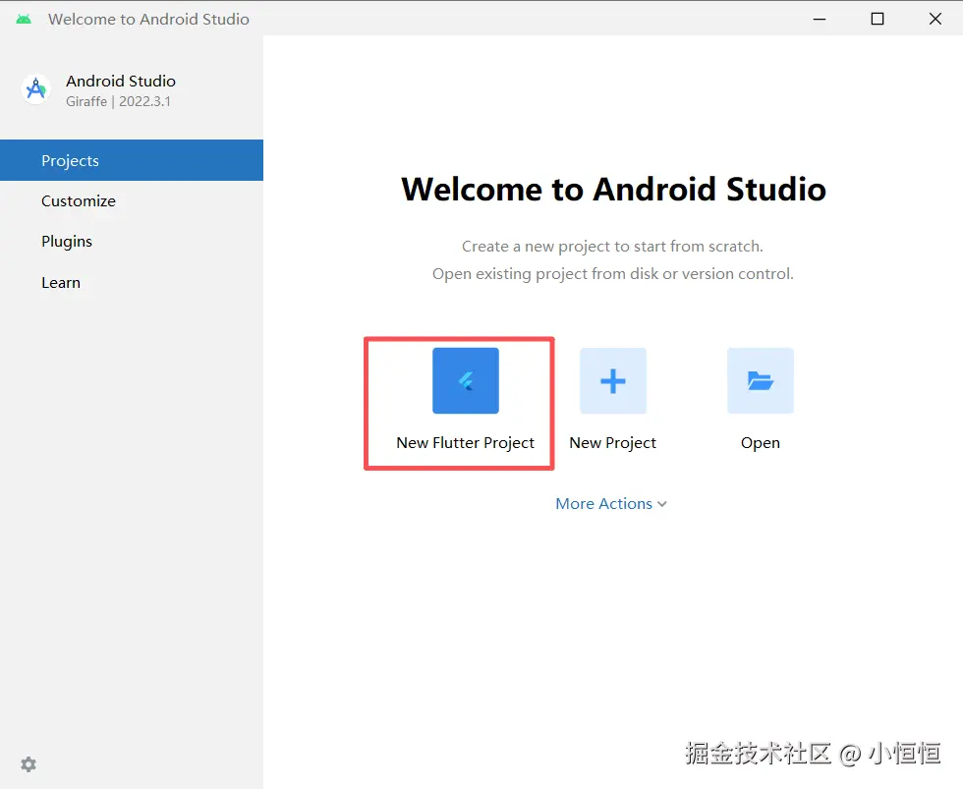
Task: Click the New Flutter Project icon
Action: (x=466, y=380)
